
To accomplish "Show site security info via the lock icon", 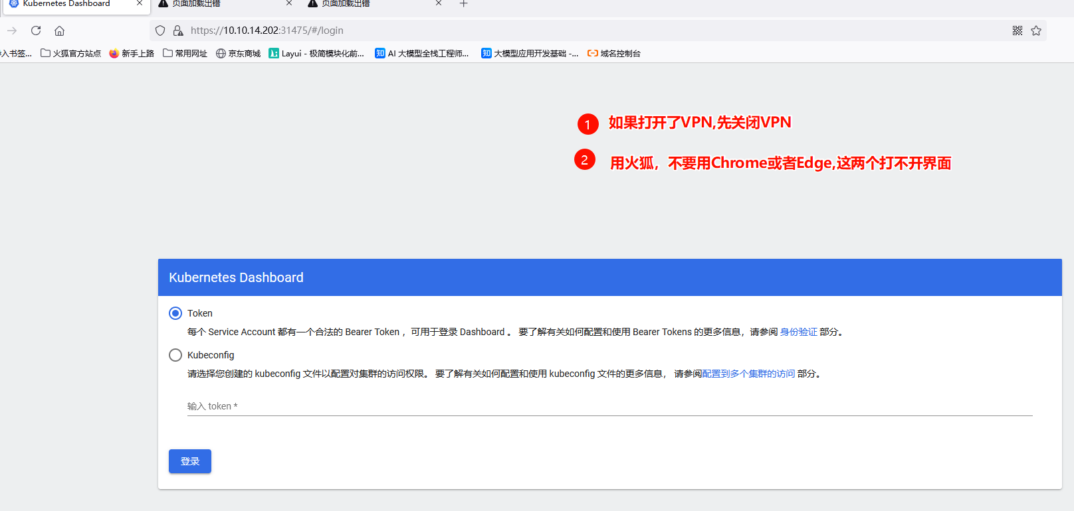I will (x=178, y=31).
